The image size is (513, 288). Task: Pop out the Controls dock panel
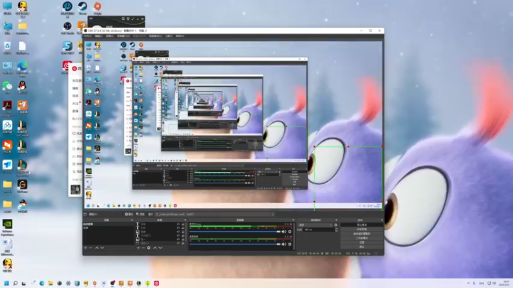(x=382, y=220)
